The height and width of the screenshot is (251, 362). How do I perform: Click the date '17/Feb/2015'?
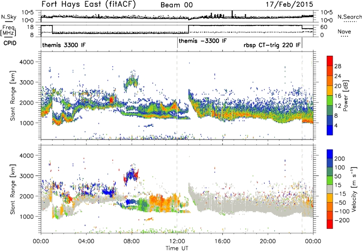tap(290, 5)
